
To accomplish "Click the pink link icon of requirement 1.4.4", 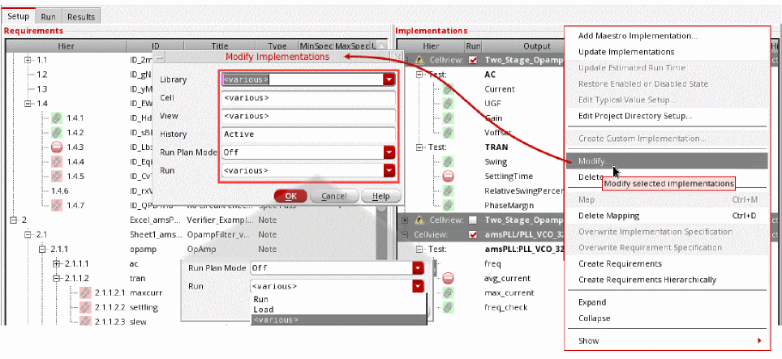I will (56, 161).
